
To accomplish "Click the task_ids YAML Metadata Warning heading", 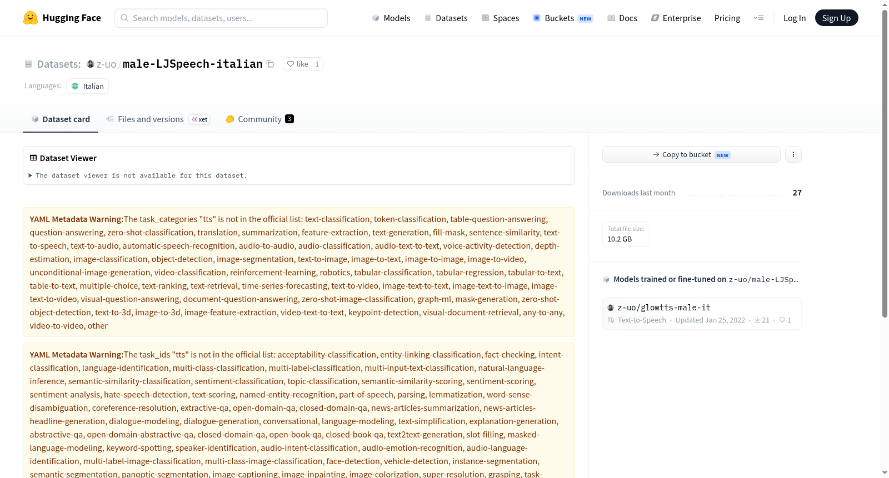I will coord(77,355).
